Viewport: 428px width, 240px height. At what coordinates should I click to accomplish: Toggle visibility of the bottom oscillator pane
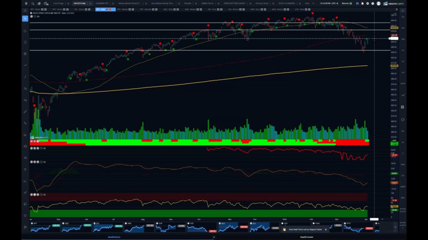44,194
